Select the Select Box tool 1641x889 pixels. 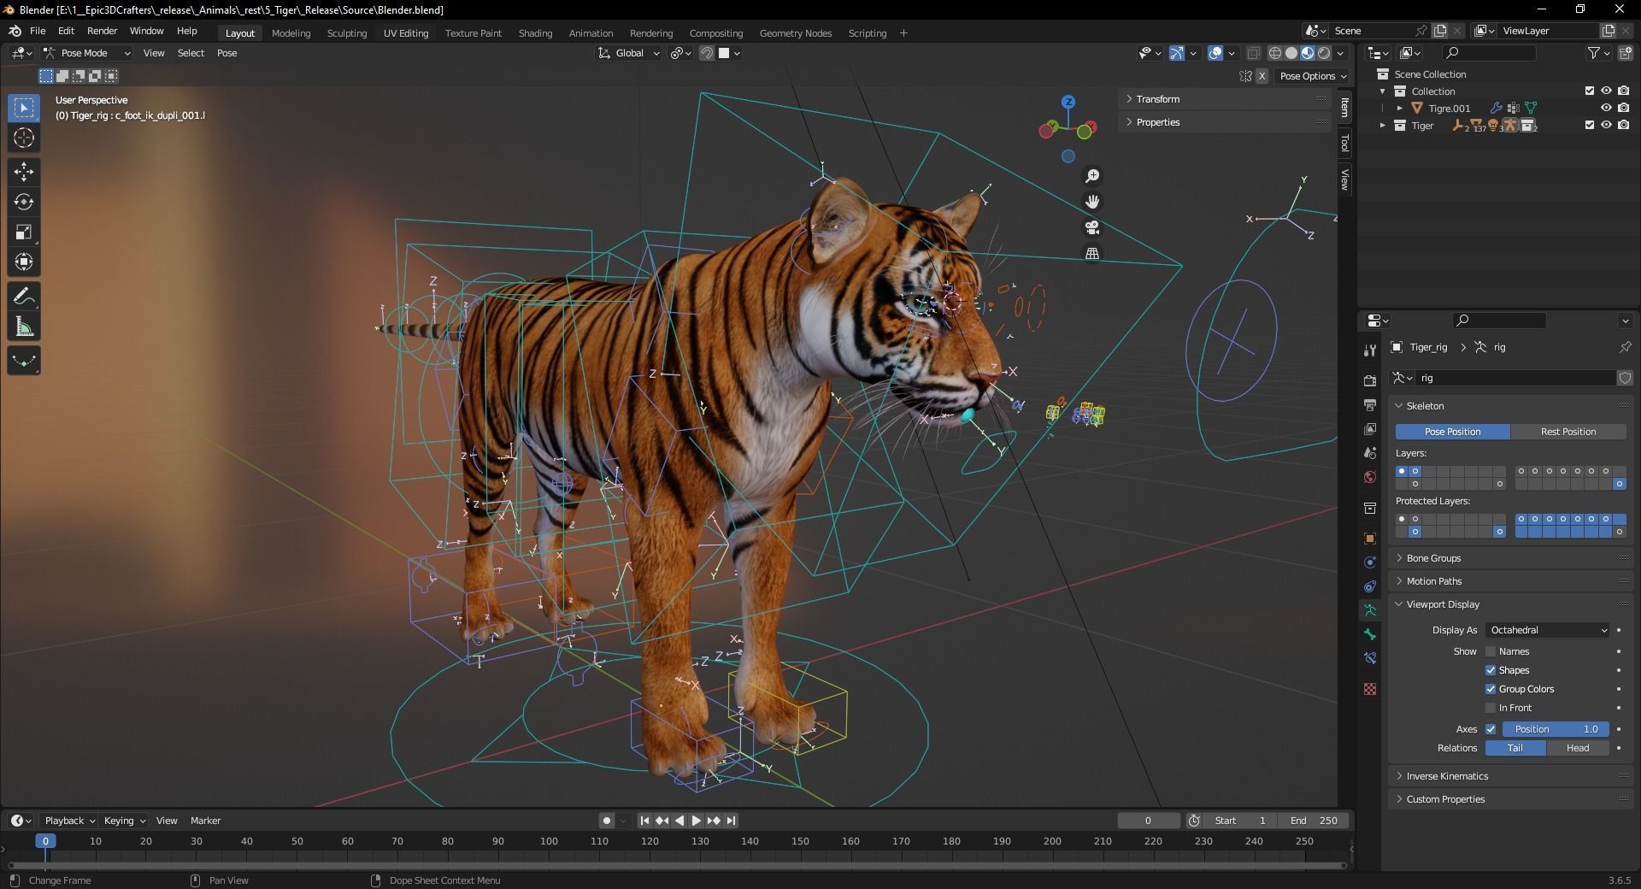[x=24, y=108]
